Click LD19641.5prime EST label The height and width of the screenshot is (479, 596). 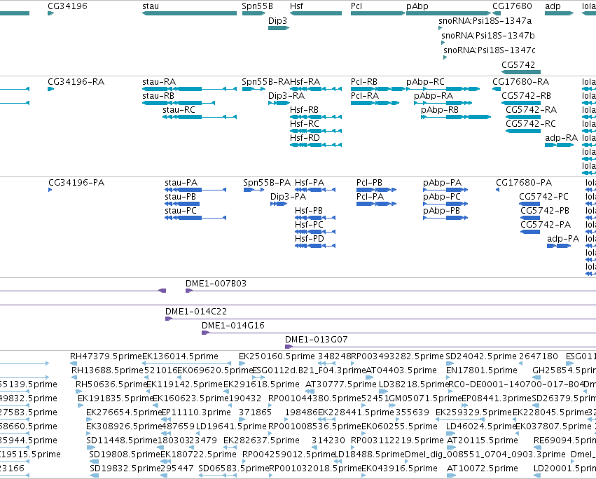tap(232, 426)
